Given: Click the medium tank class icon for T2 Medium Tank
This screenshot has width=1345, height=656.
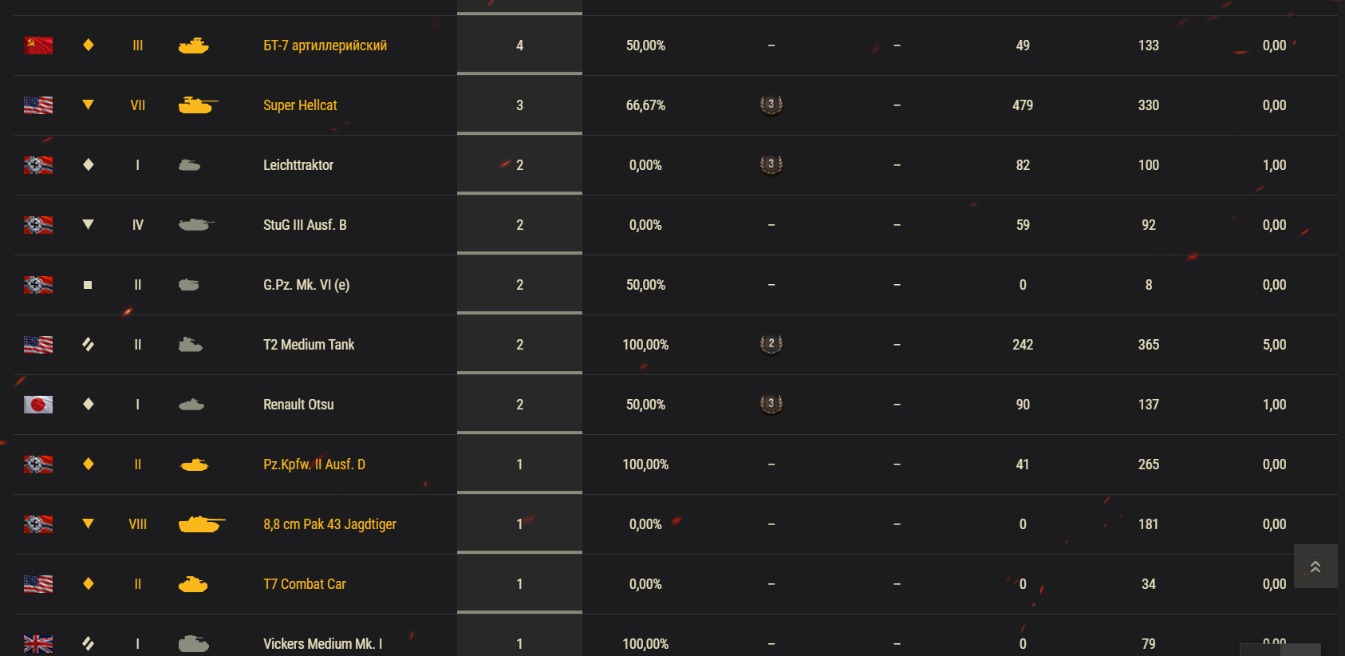Looking at the screenshot, I should (x=88, y=345).
